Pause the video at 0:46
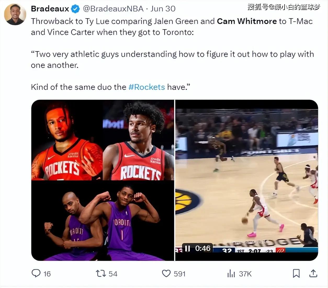The height and width of the screenshot is (288, 328). pos(187,248)
